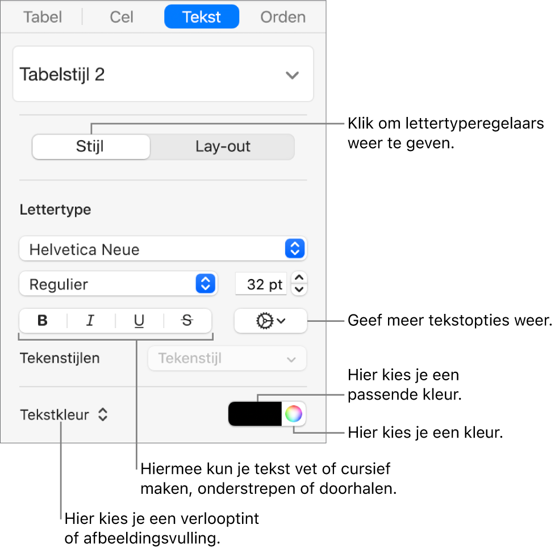Apply italic formatting to text
Image resolution: width=559 pixels, height=554 pixels.
click(x=90, y=321)
